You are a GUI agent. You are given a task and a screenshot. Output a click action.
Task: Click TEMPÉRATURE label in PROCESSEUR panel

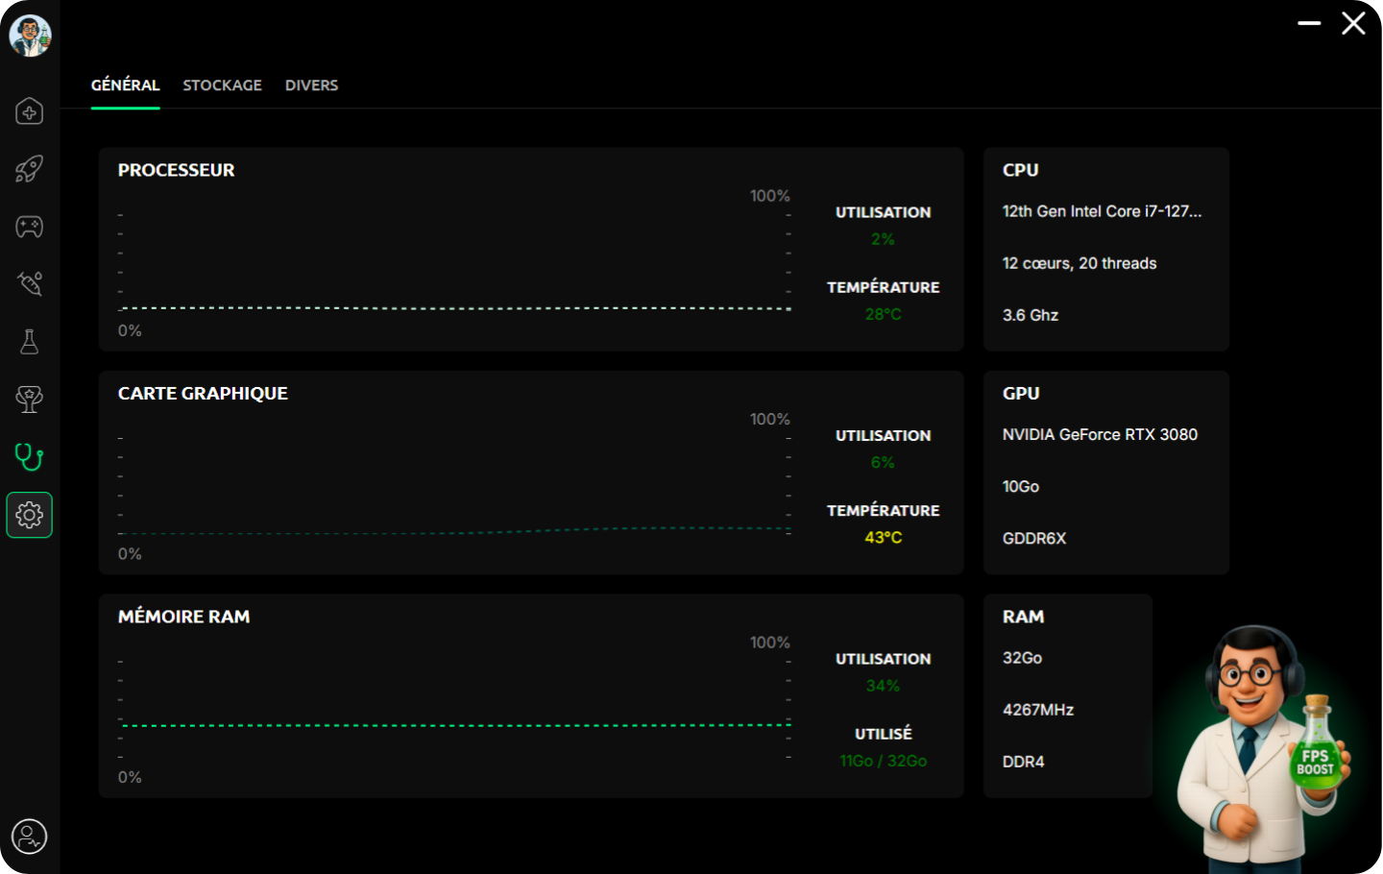point(883,287)
